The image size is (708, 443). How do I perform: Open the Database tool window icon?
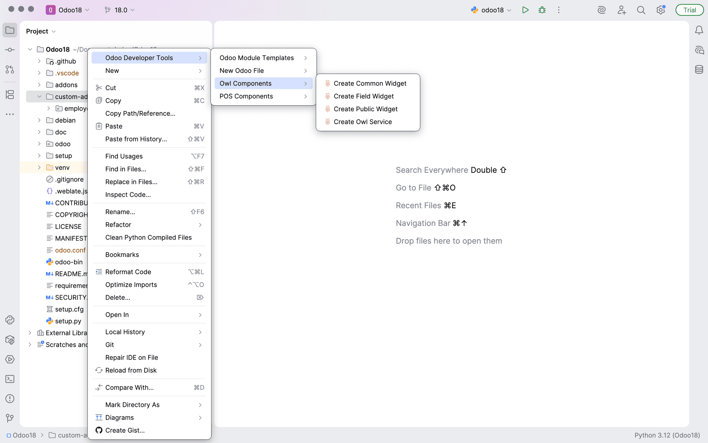pos(699,70)
